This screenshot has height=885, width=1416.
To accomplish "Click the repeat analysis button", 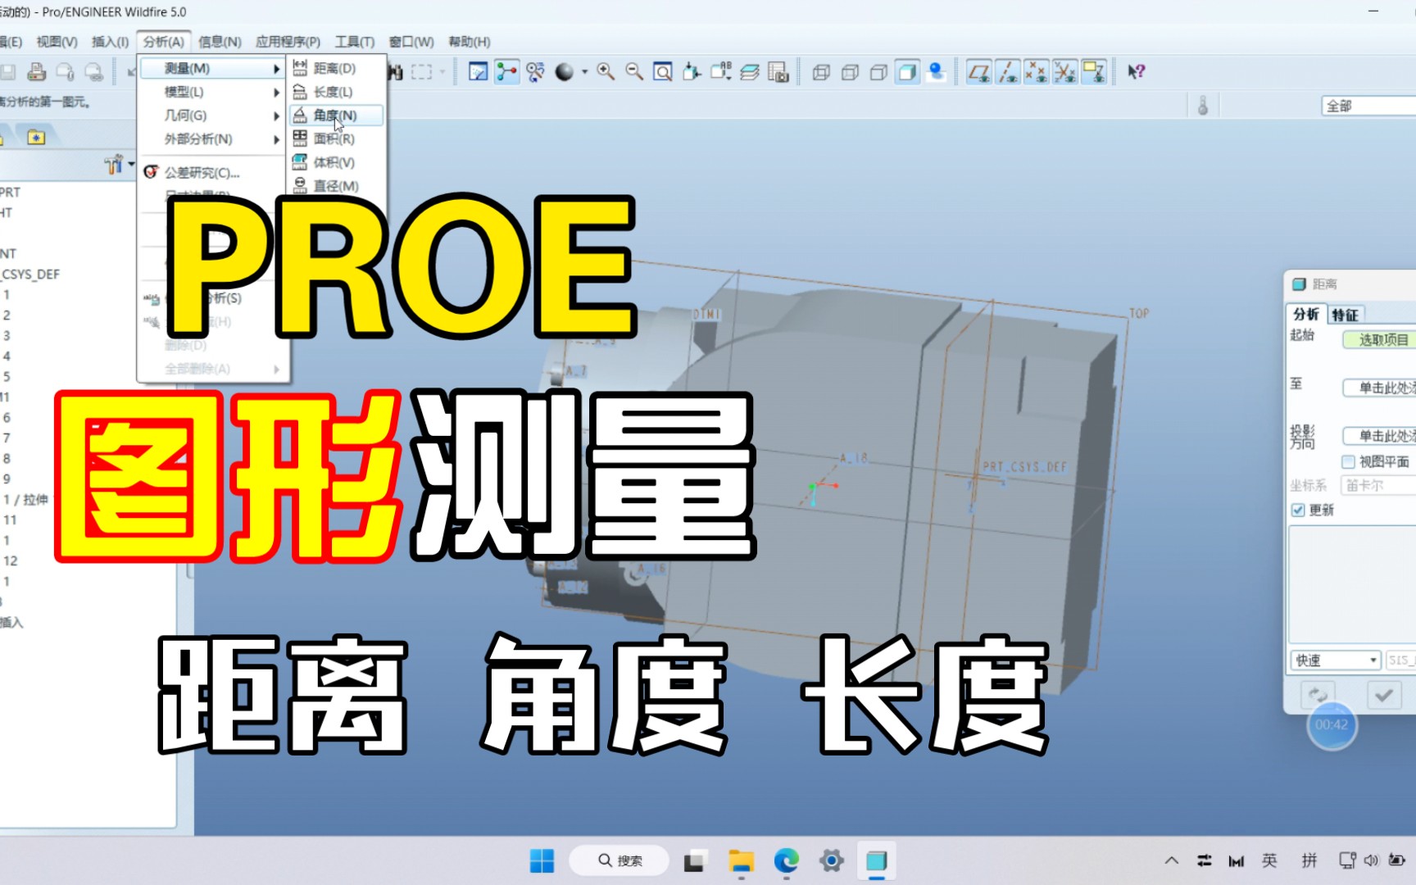I will (1318, 695).
